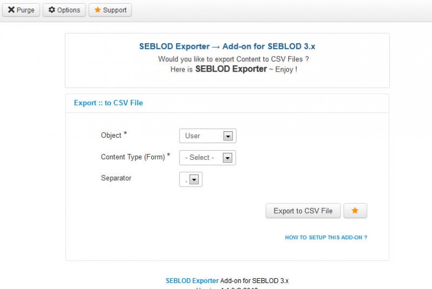The image size is (432, 289).
Task: Click the Separator label
Action: (116, 178)
